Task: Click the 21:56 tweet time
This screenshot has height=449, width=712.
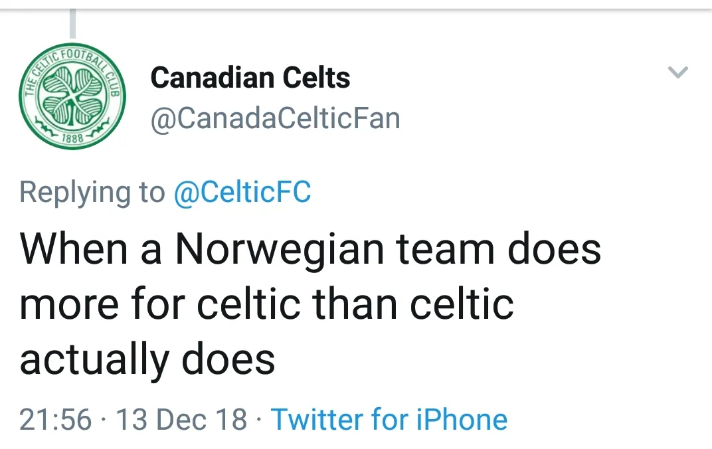Action: (55, 420)
